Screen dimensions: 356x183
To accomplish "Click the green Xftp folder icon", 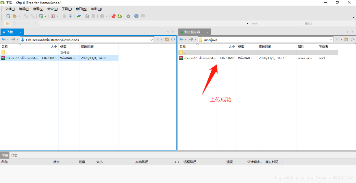I will tap(120, 16).
